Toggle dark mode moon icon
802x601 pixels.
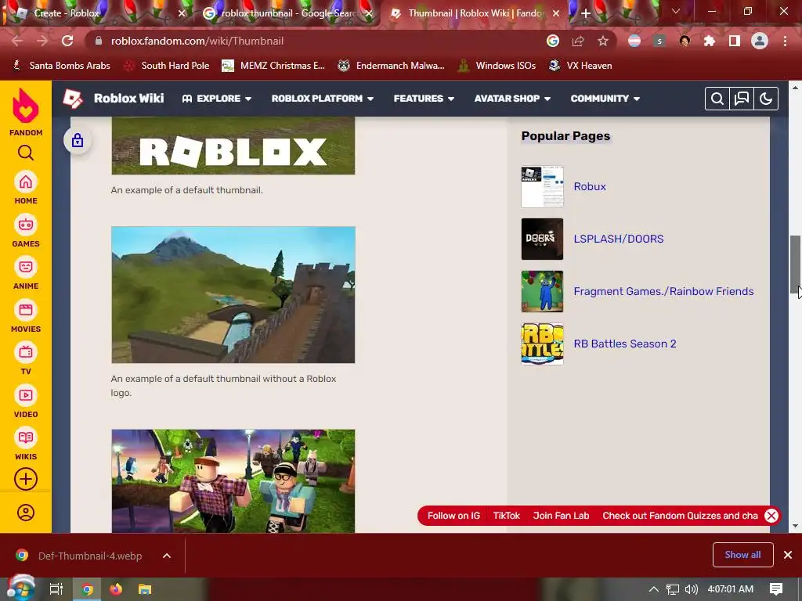pos(766,99)
